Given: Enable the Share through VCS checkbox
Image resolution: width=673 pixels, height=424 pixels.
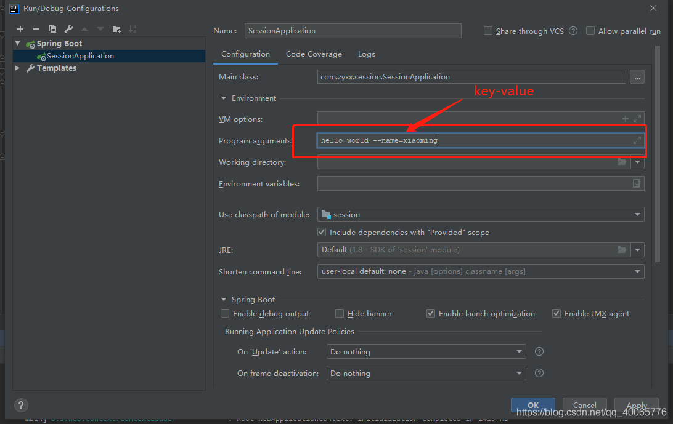Looking at the screenshot, I should point(488,31).
